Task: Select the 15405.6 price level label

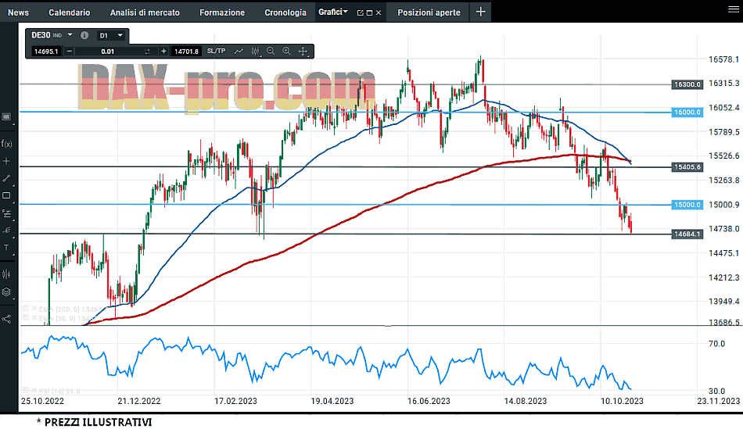Action: pos(687,166)
